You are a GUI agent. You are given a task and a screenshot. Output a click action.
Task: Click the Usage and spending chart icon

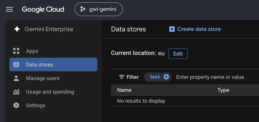16,92
